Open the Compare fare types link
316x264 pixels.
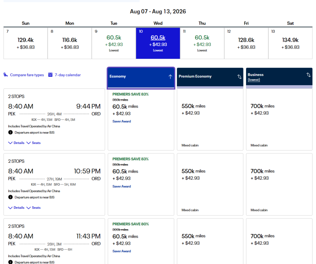27,75
